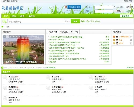
Task: Open the slideshow featured tower image
Action: (x=23, y=49)
